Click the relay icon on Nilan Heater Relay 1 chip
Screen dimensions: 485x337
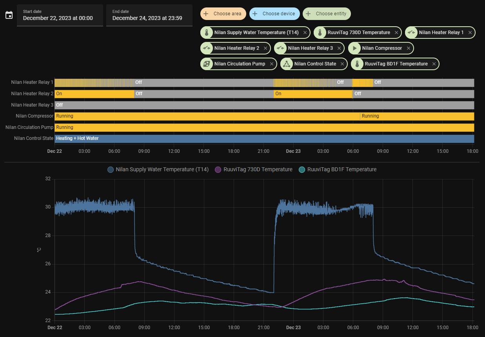(411, 33)
